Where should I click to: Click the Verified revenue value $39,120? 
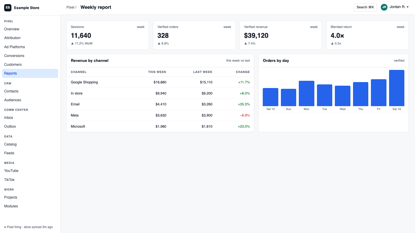click(x=256, y=35)
